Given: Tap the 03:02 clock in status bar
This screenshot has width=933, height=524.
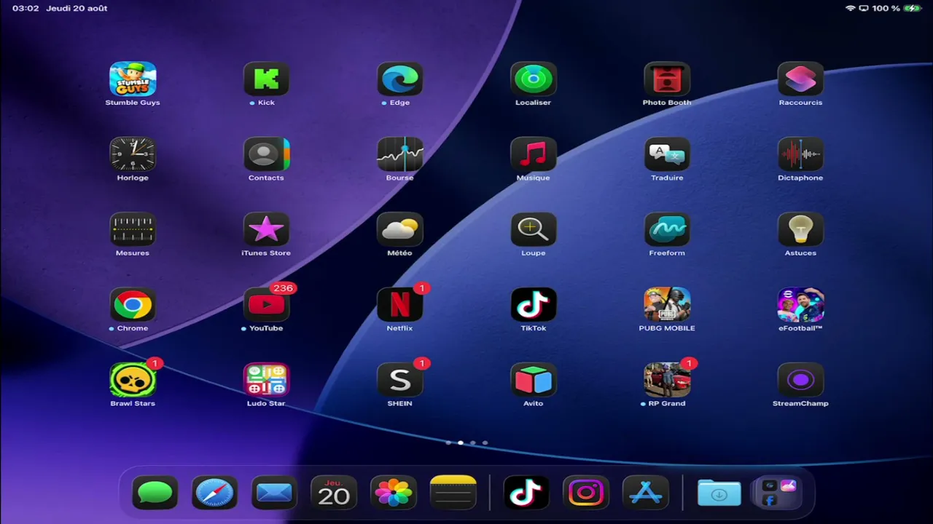Looking at the screenshot, I should [26, 8].
